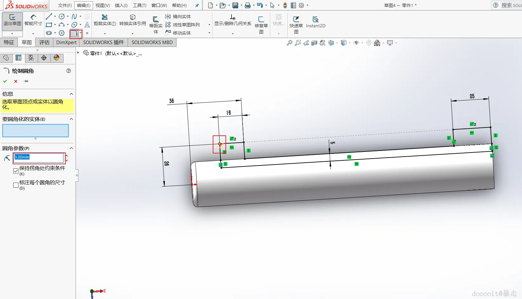Image resolution: width=522 pixels, height=299 pixels.
Task: Expand the 零件1 flyout feature tree
Action: click(x=78, y=53)
